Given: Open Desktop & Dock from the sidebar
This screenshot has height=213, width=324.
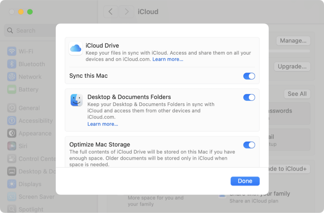Looking at the screenshot, I should (11, 171).
